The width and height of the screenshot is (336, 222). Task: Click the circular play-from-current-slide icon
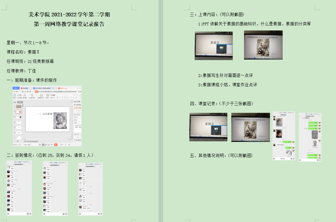pyautogui.click(x=32, y=95)
